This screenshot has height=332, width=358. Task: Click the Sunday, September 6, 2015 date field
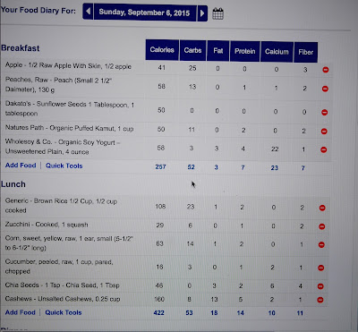[x=145, y=13]
